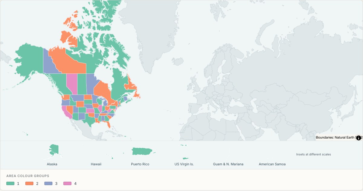Click the Guam & N. Mariana label

coord(228,164)
